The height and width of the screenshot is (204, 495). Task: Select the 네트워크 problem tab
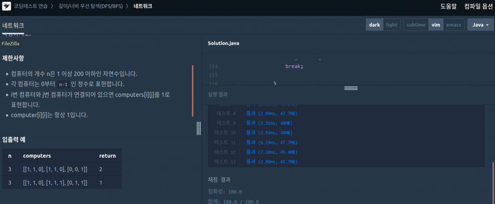point(13,25)
